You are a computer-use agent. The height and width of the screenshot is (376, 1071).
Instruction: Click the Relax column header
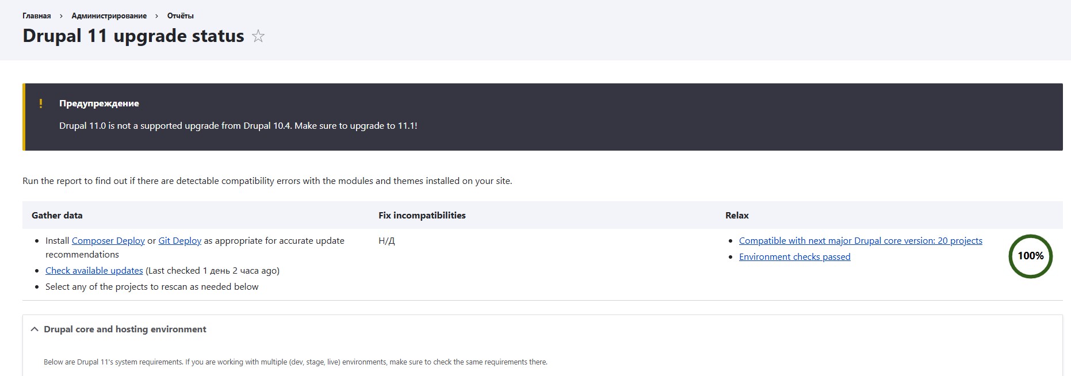pyautogui.click(x=737, y=216)
